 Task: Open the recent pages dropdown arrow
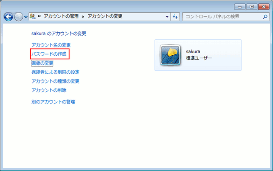pos(26,17)
